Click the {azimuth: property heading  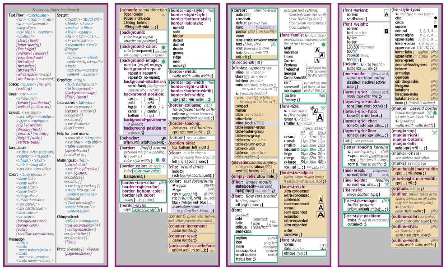point(128,10)
